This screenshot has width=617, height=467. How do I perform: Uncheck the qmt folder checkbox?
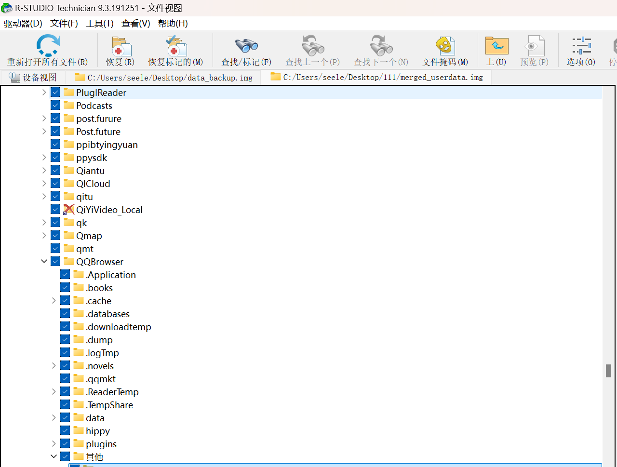55,249
